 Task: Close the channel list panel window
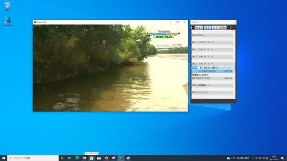point(234,22)
